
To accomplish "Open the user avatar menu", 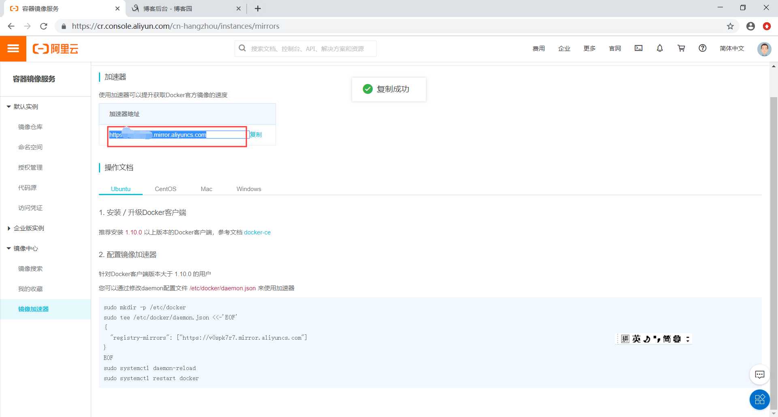I will (x=764, y=49).
